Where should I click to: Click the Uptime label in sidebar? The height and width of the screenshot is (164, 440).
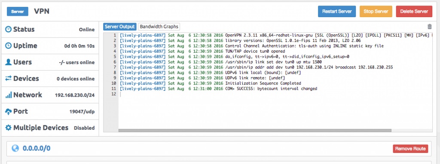tap(25, 46)
